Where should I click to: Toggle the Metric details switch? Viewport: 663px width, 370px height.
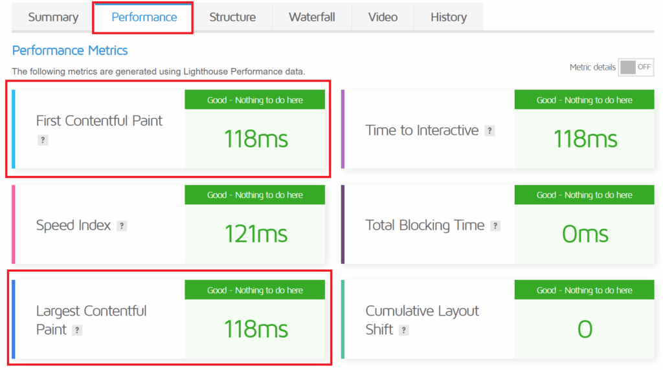[x=636, y=67]
